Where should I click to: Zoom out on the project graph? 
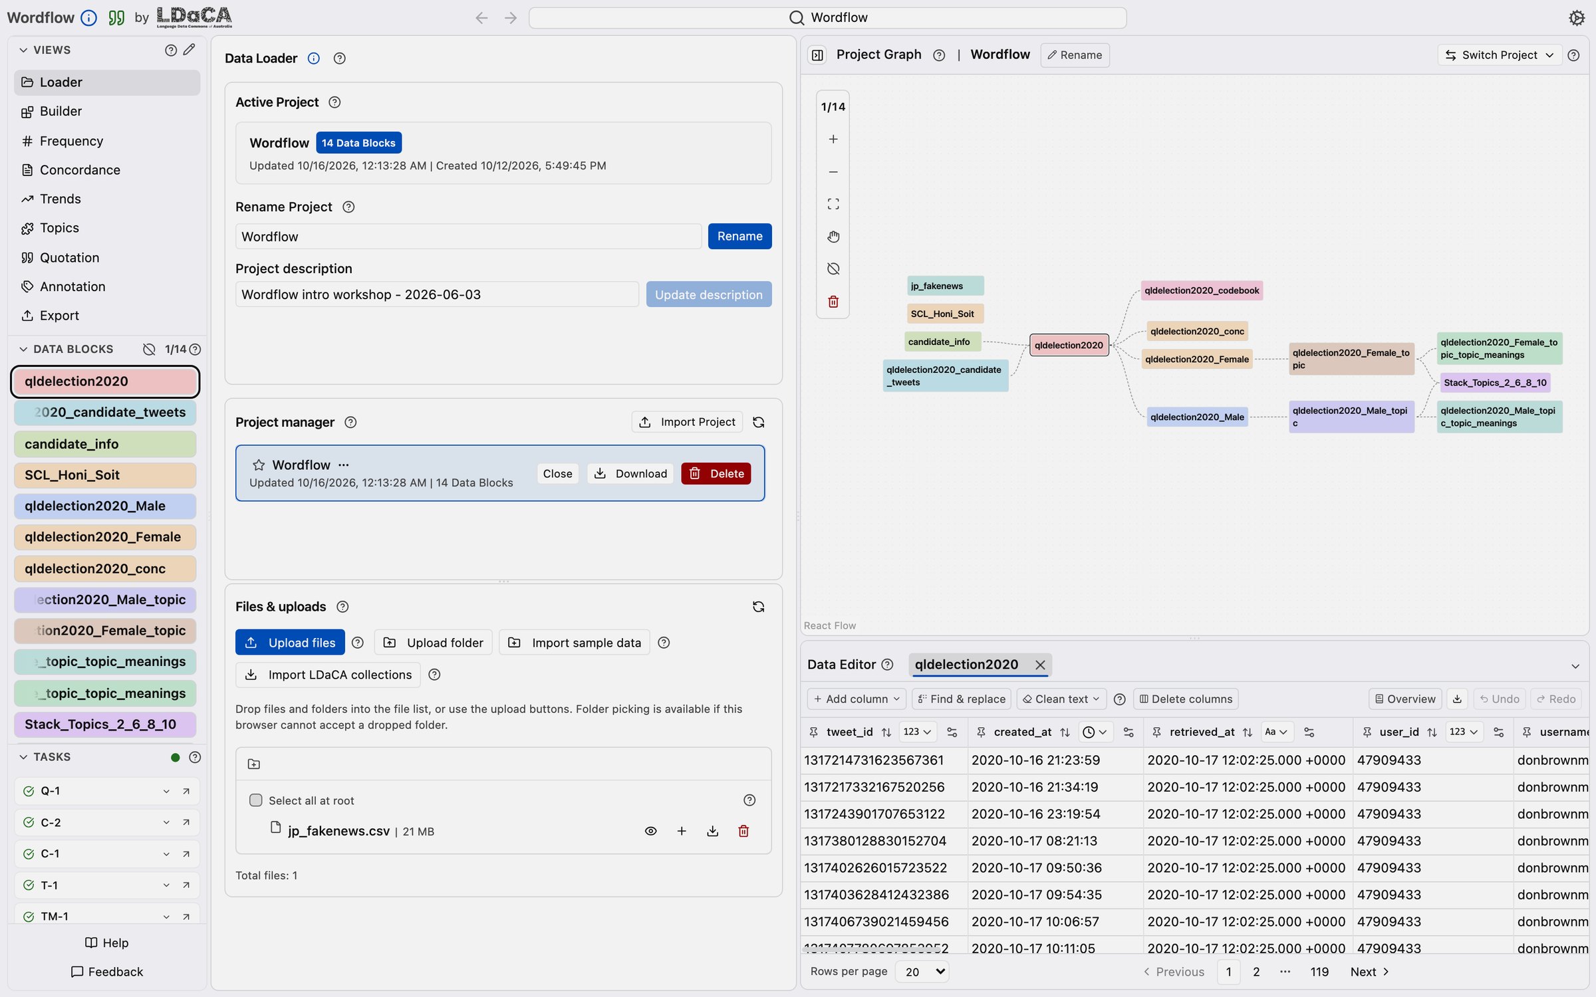pos(833,171)
